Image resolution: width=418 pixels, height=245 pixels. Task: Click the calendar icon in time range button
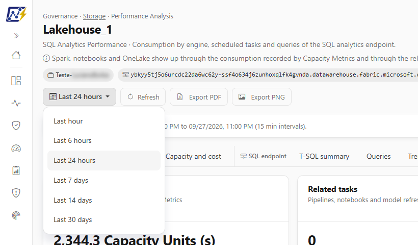pyautogui.click(x=53, y=96)
